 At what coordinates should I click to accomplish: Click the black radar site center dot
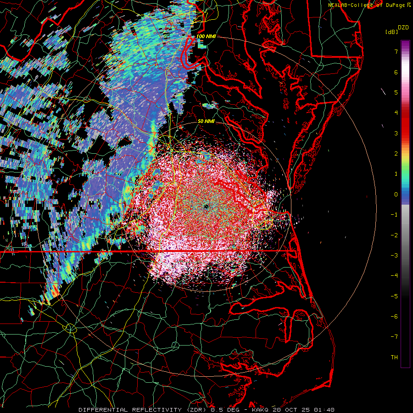pos(206,206)
